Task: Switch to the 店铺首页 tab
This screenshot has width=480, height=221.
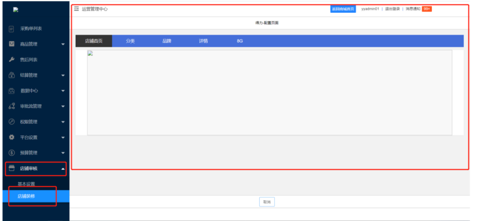Action: click(94, 41)
